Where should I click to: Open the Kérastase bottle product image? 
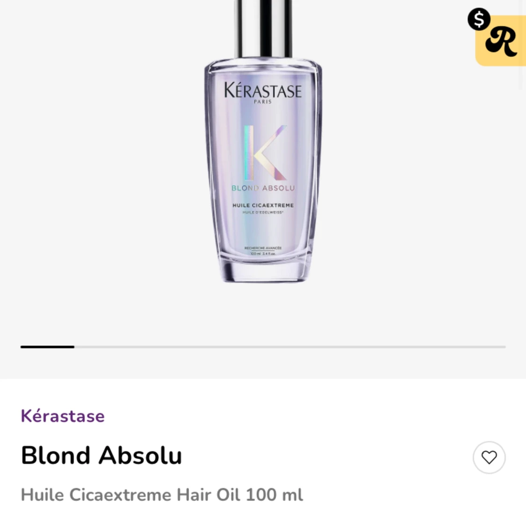pos(263,141)
